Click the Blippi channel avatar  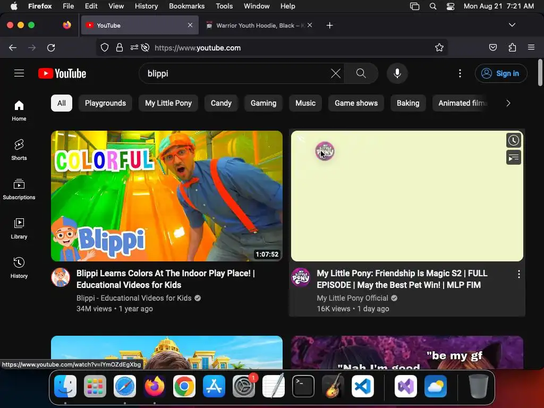tap(61, 277)
